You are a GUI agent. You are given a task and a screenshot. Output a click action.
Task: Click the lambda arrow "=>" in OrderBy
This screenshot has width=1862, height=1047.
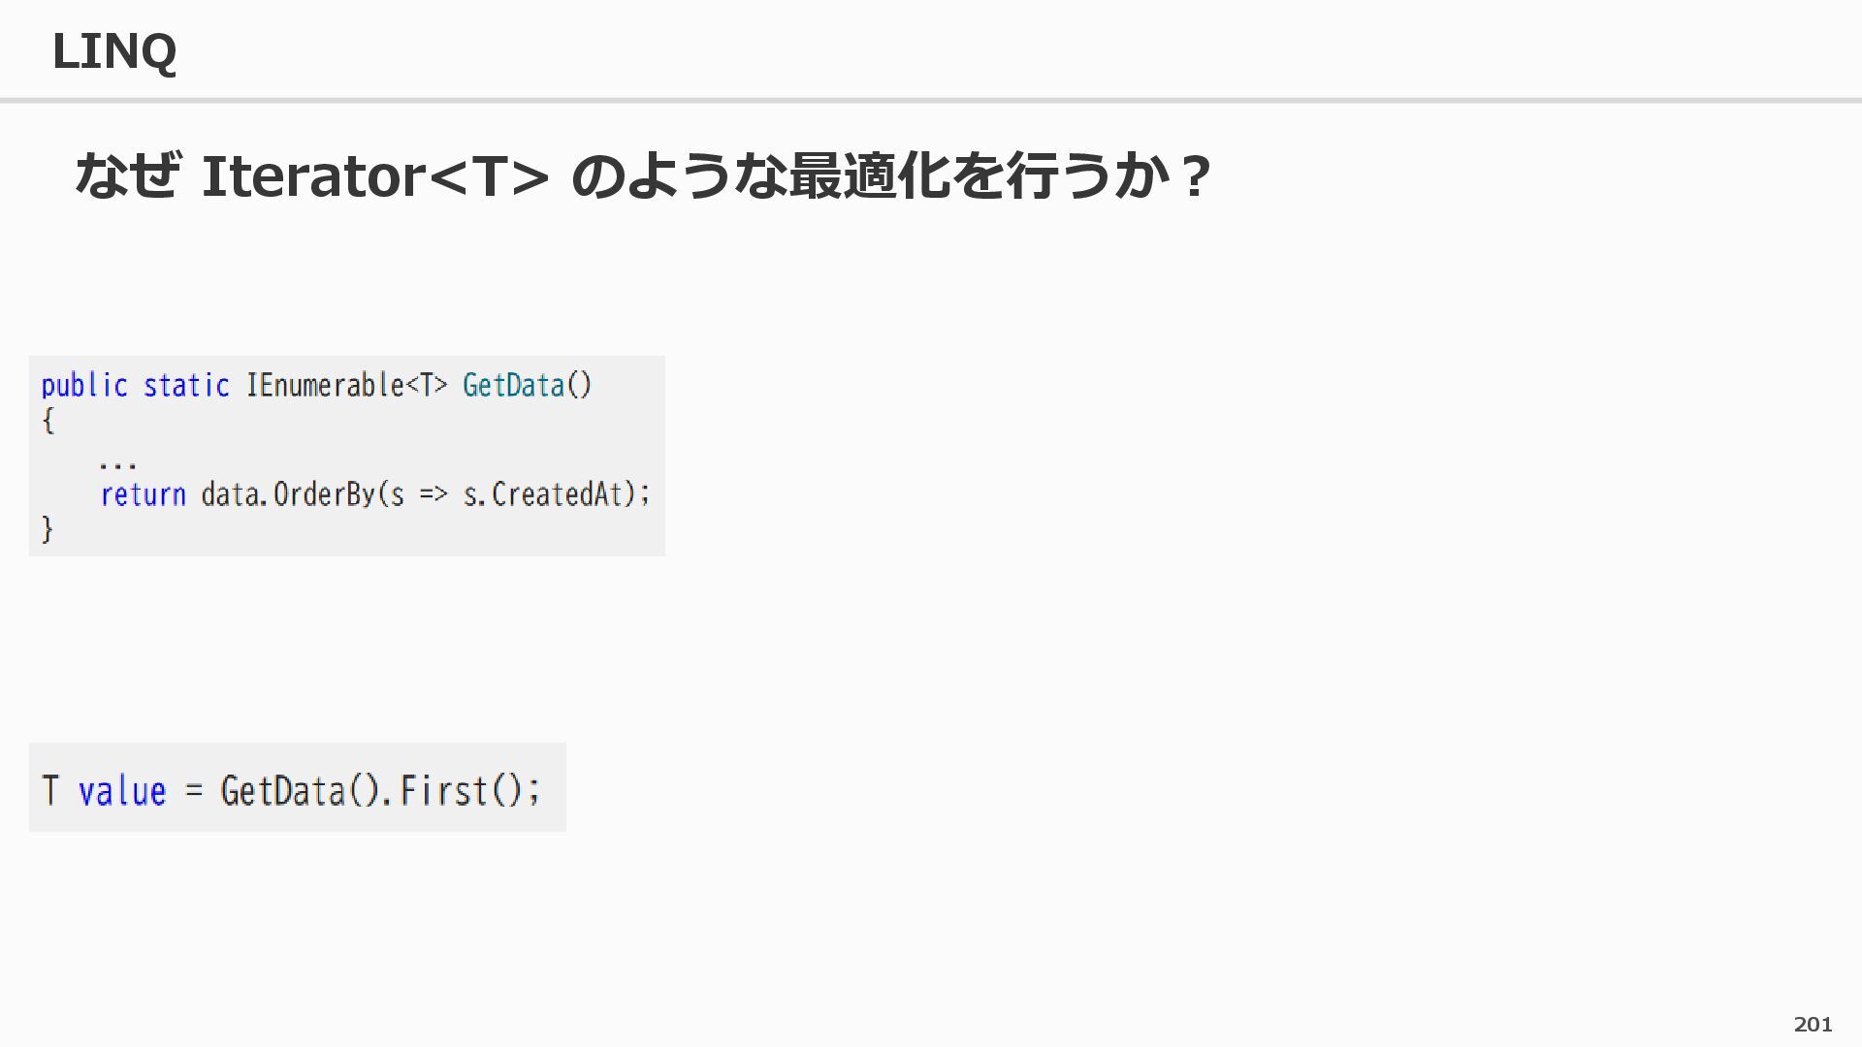(433, 495)
